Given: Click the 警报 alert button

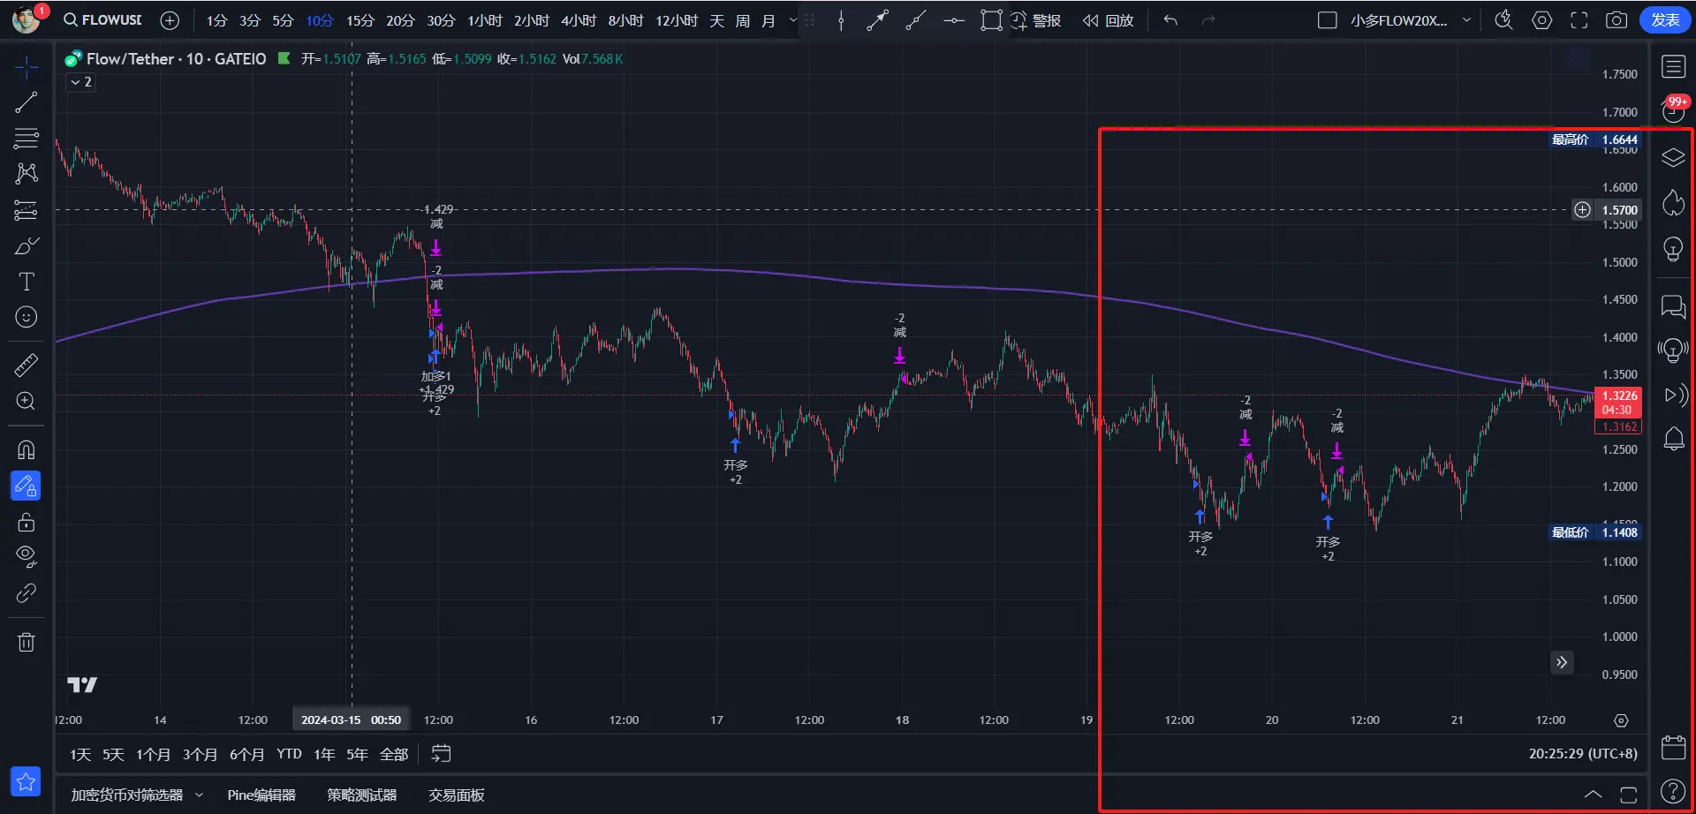Looking at the screenshot, I should pos(1035,20).
